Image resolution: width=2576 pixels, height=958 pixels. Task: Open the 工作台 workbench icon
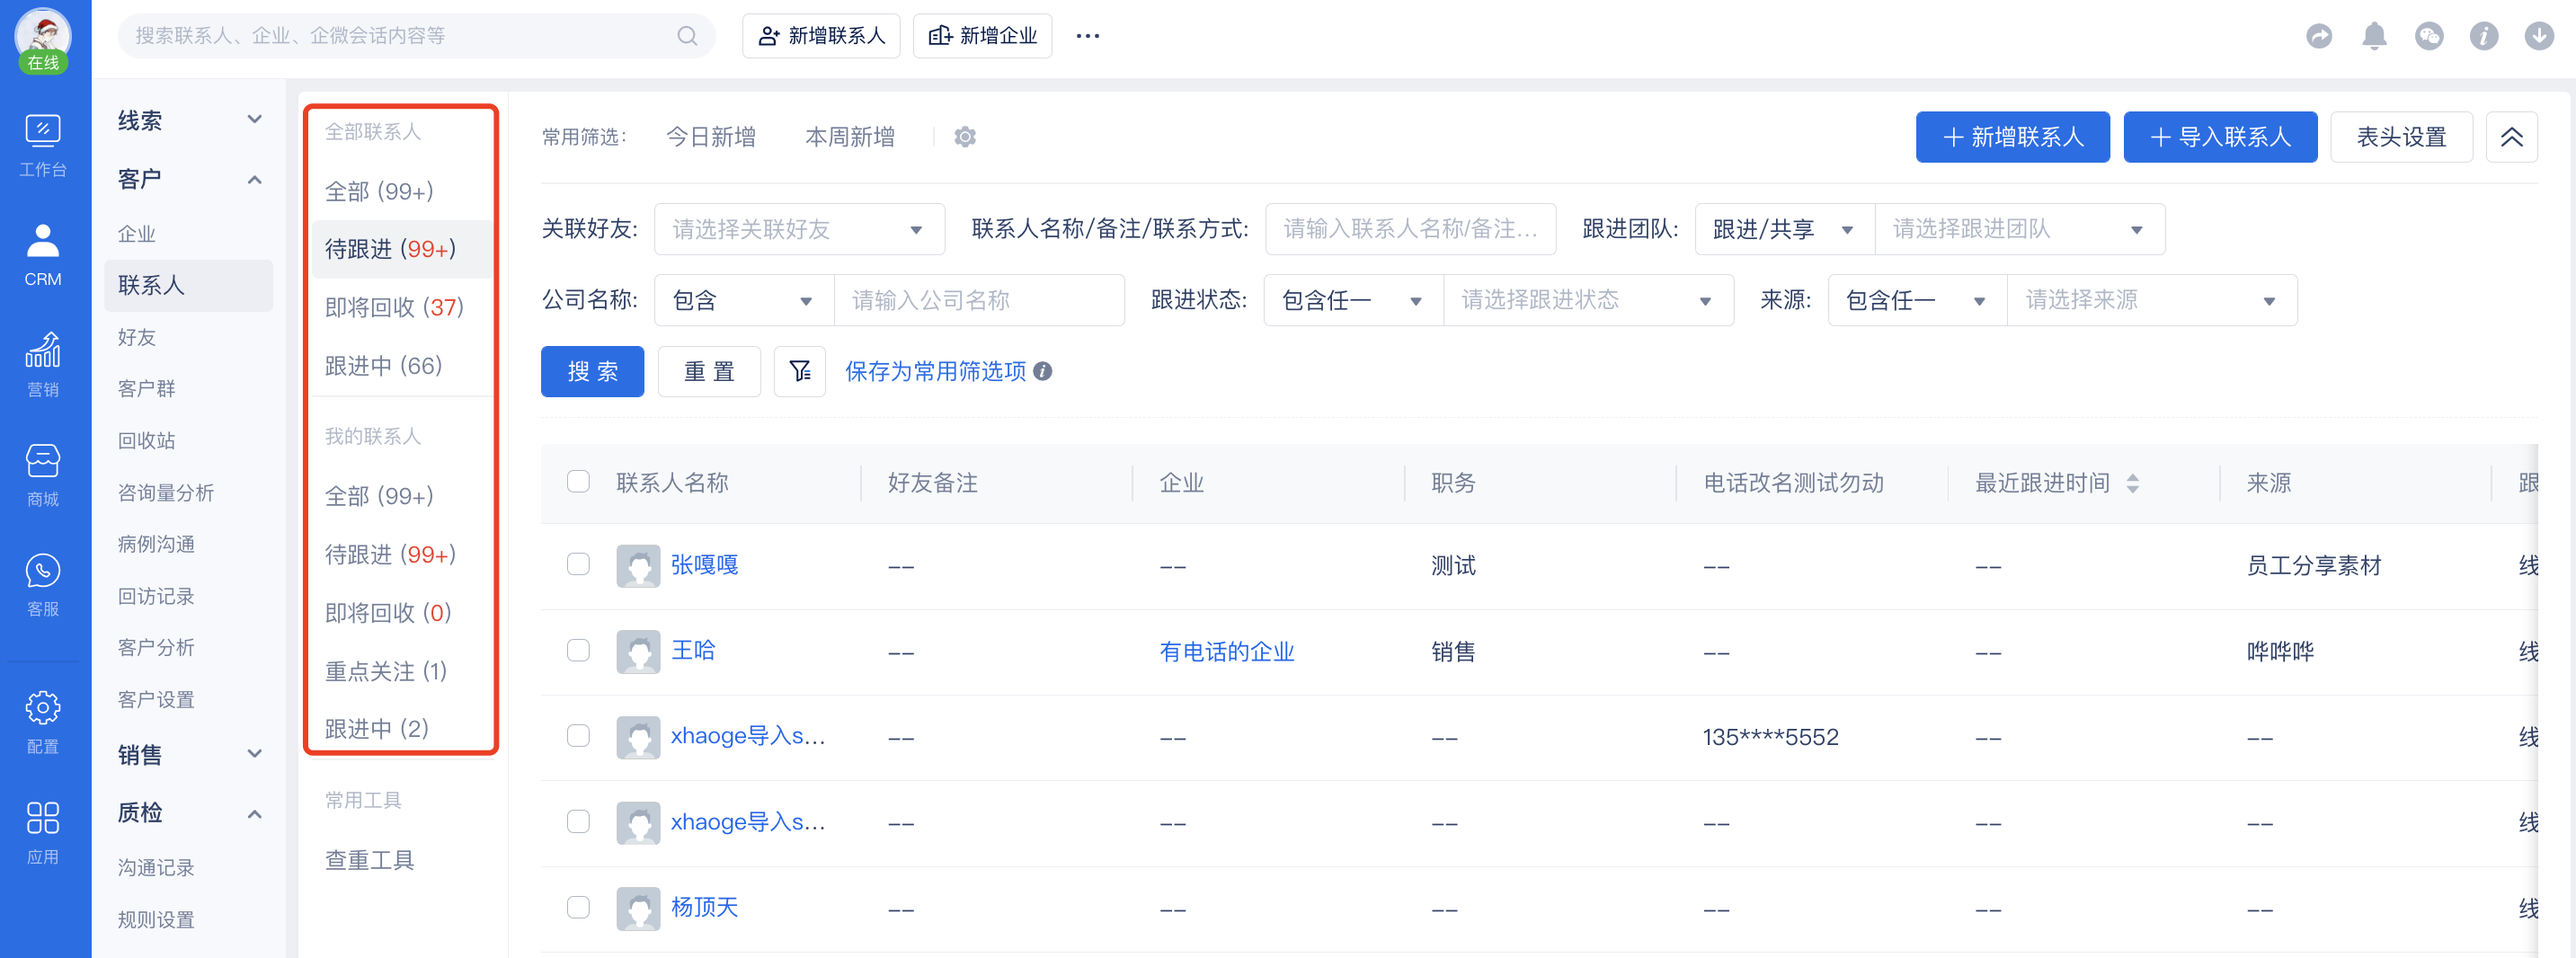pos(43,146)
